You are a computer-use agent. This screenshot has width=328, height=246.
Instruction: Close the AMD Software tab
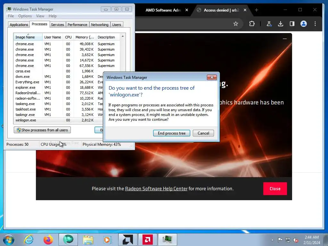pos(187,10)
